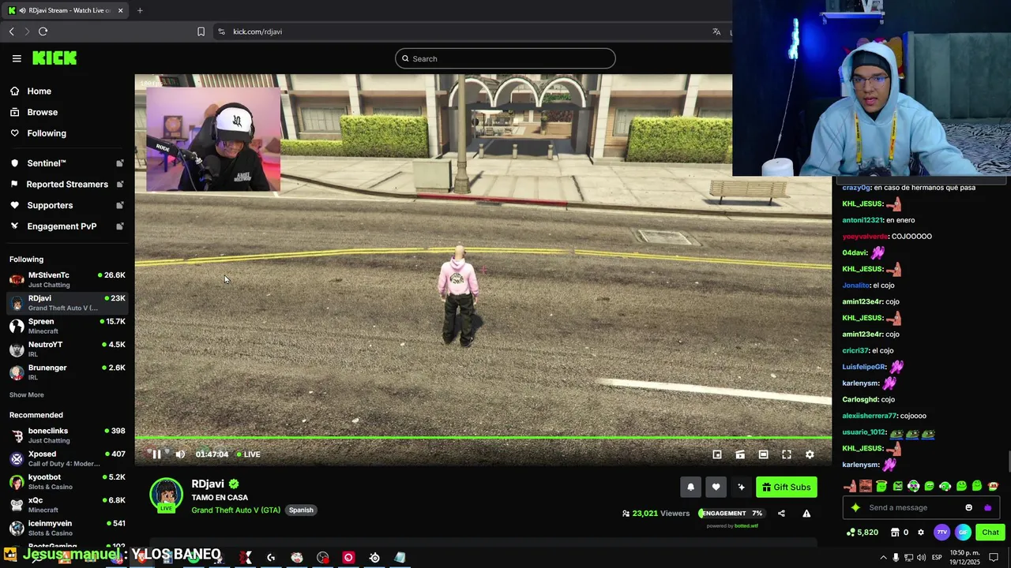Open the GIF picker button
Viewport: 1011px width, 568px height.
pyautogui.click(x=963, y=532)
